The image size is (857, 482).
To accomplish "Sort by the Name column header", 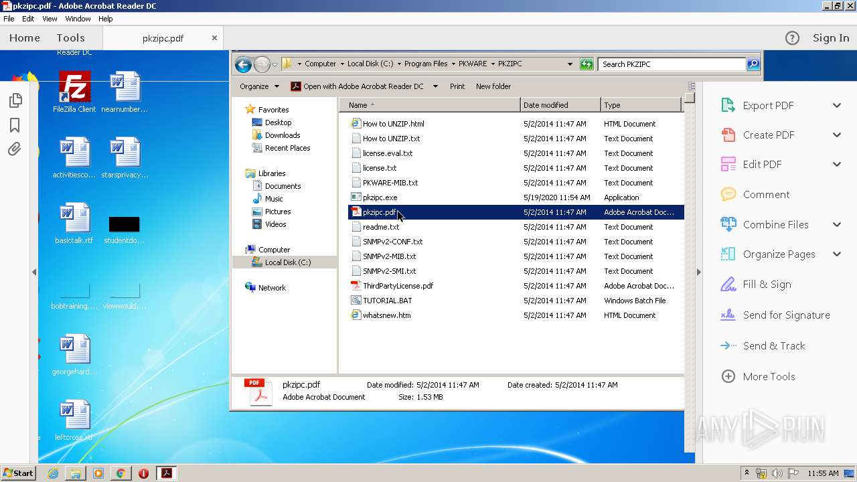I will 429,105.
